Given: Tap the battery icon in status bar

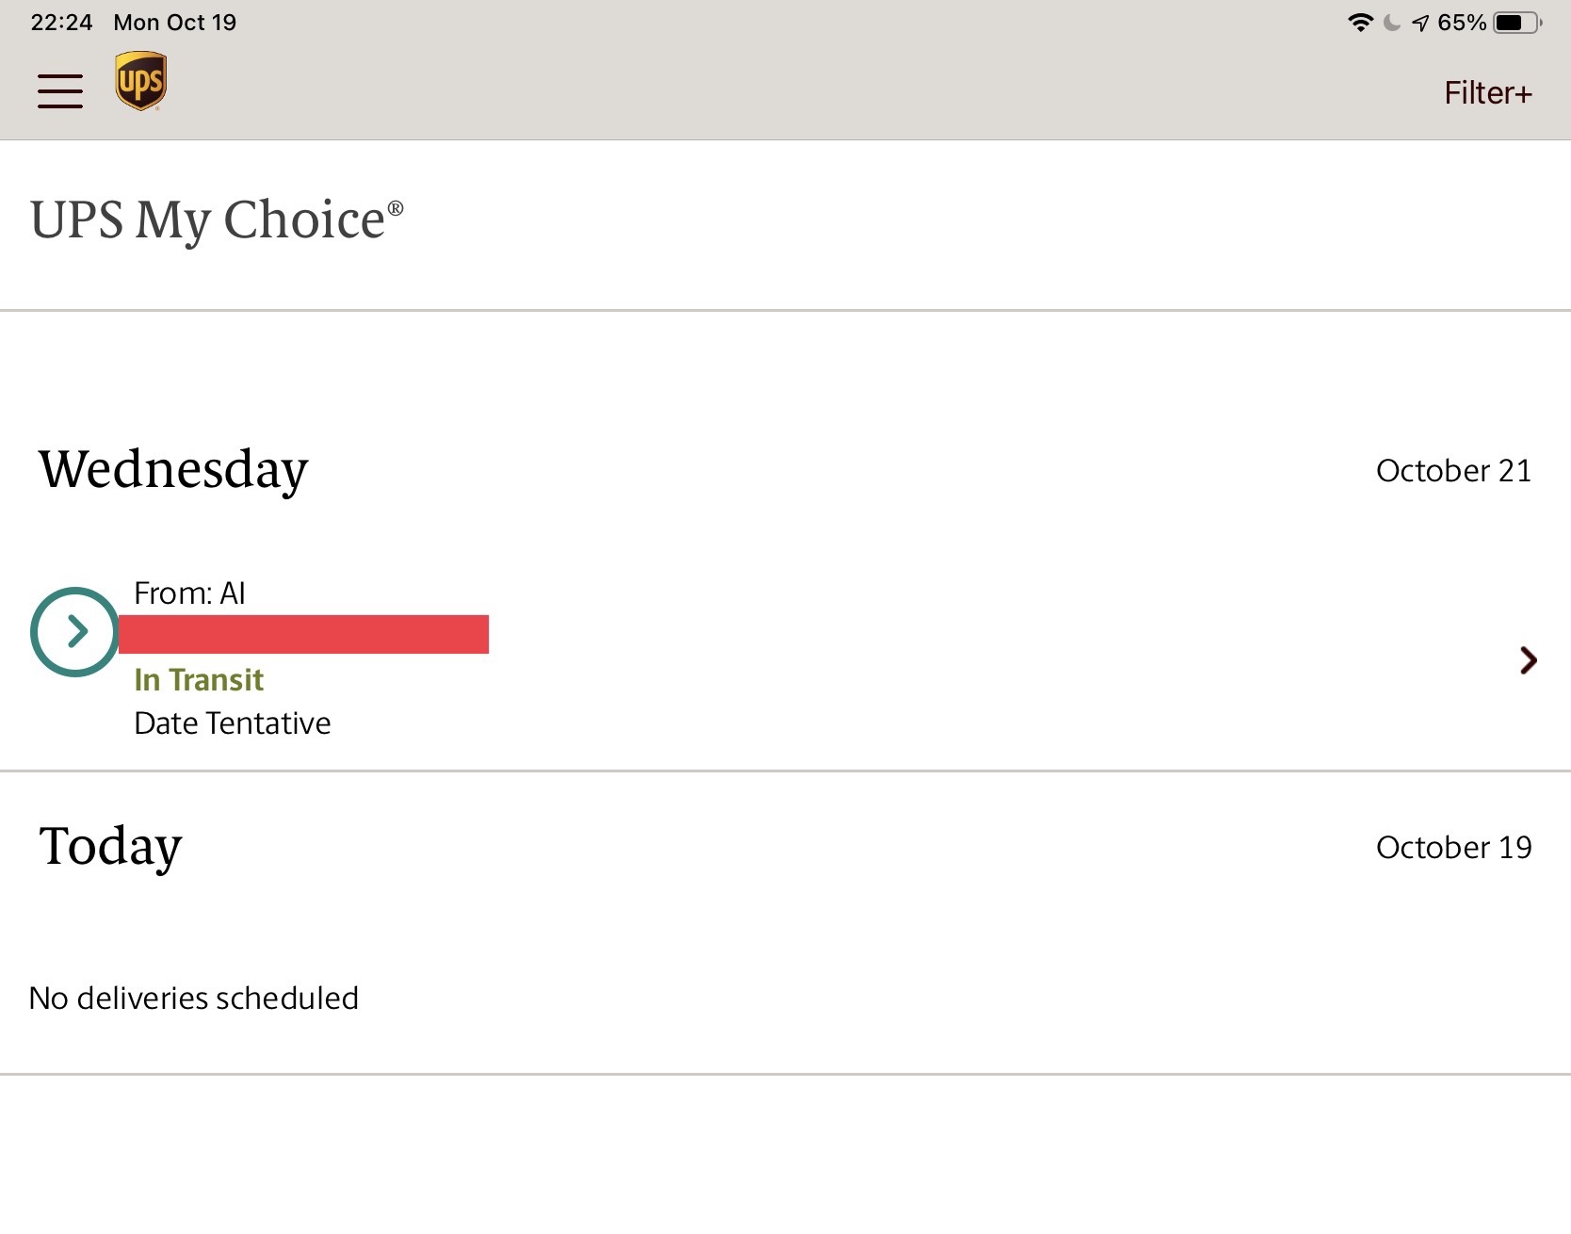Looking at the screenshot, I should [x=1516, y=23].
